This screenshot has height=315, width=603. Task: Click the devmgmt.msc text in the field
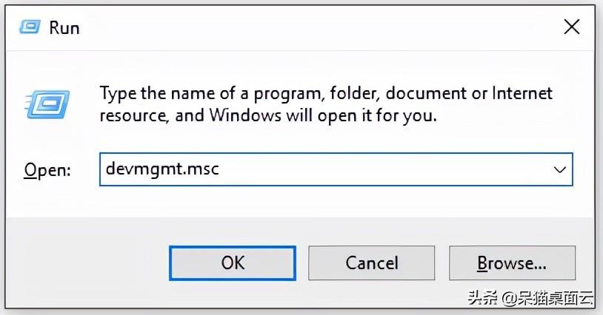(162, 169)
